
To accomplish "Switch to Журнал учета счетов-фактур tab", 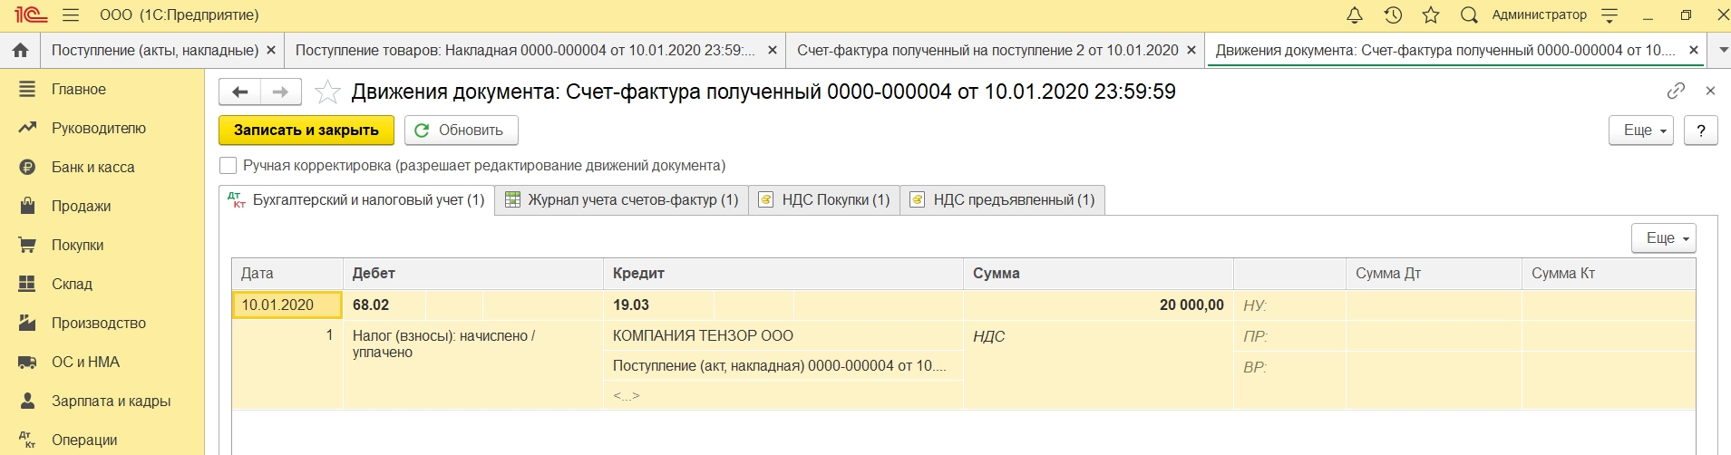I will click(x=622, y=200).
